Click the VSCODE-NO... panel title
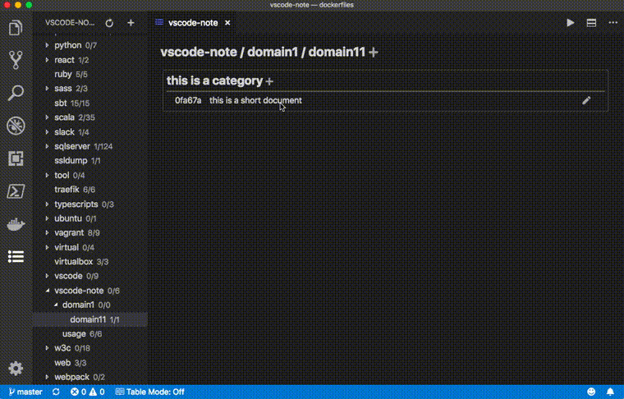The height and width of the screenshot is (399, 624). (x=70, y=23)
